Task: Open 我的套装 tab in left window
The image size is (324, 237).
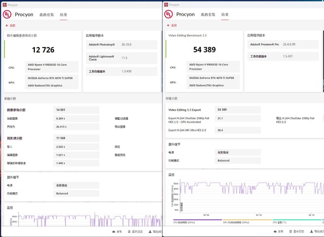Action: coord(46,15)
